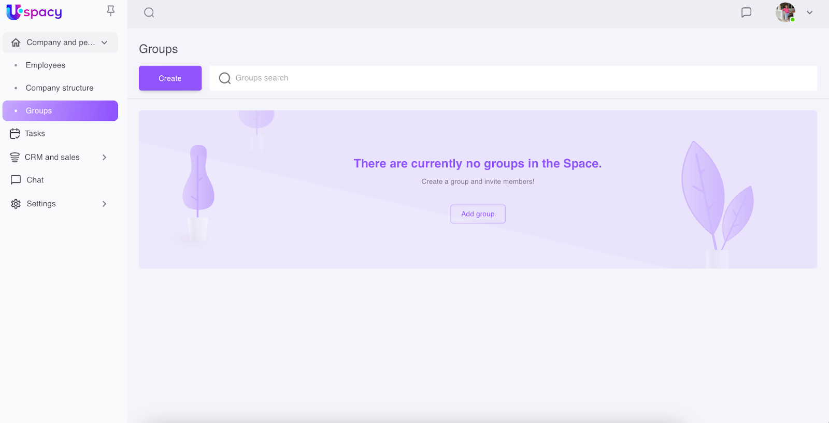This screenshot has height=423, width=829.
Task: Click the CRM and sales stack icon
Action: point(15,157)
